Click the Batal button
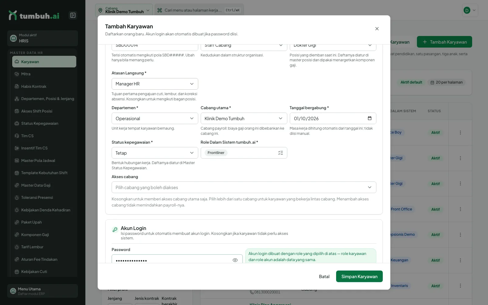The width and height of the screenshot is (488, 305). tap(324, 276)
